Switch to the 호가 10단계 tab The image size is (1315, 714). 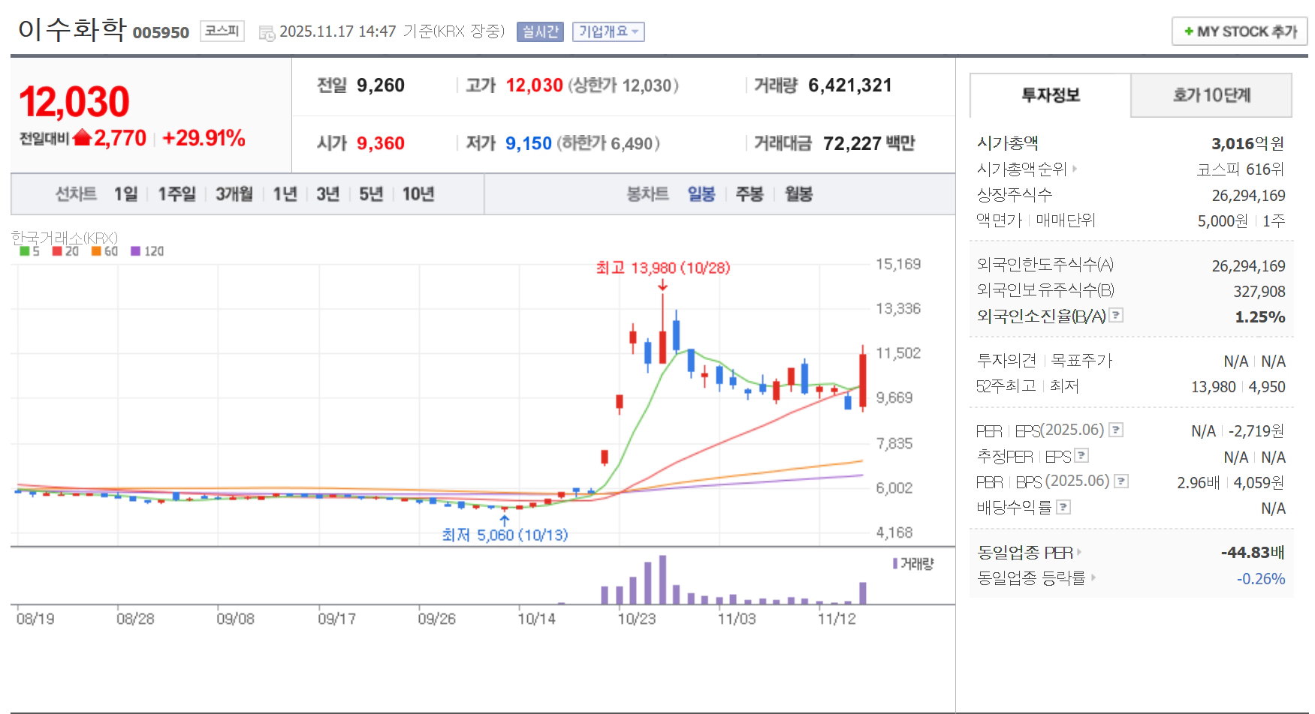tap(1211, 95)
